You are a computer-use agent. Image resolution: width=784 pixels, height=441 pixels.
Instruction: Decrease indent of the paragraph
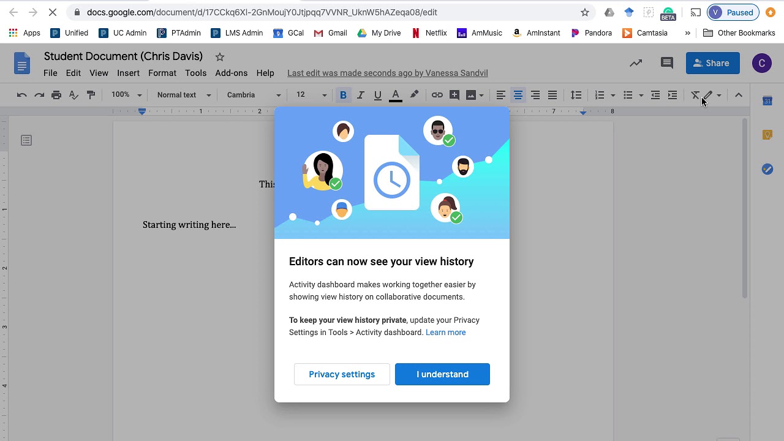(x=655, y=95)
